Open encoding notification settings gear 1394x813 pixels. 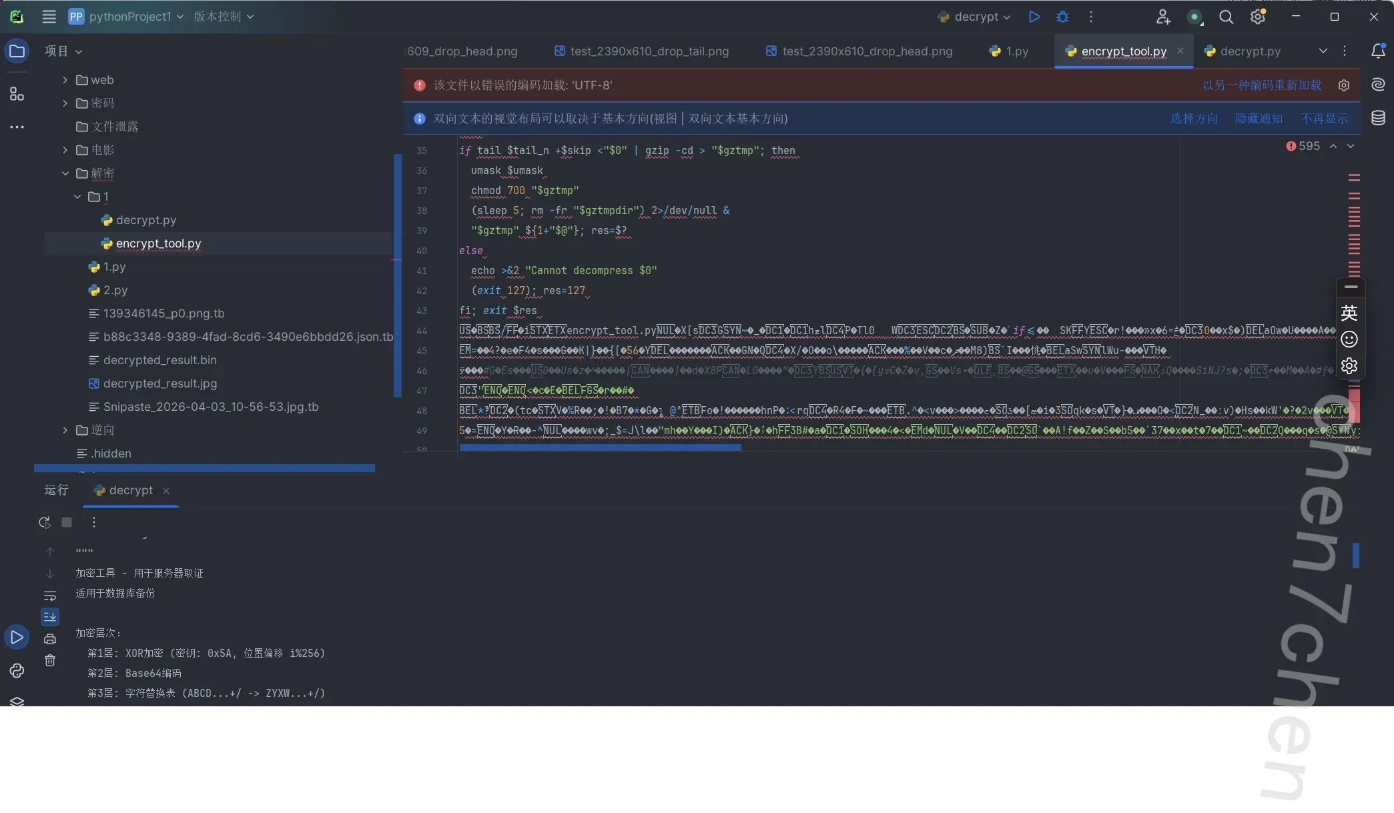1344,85
